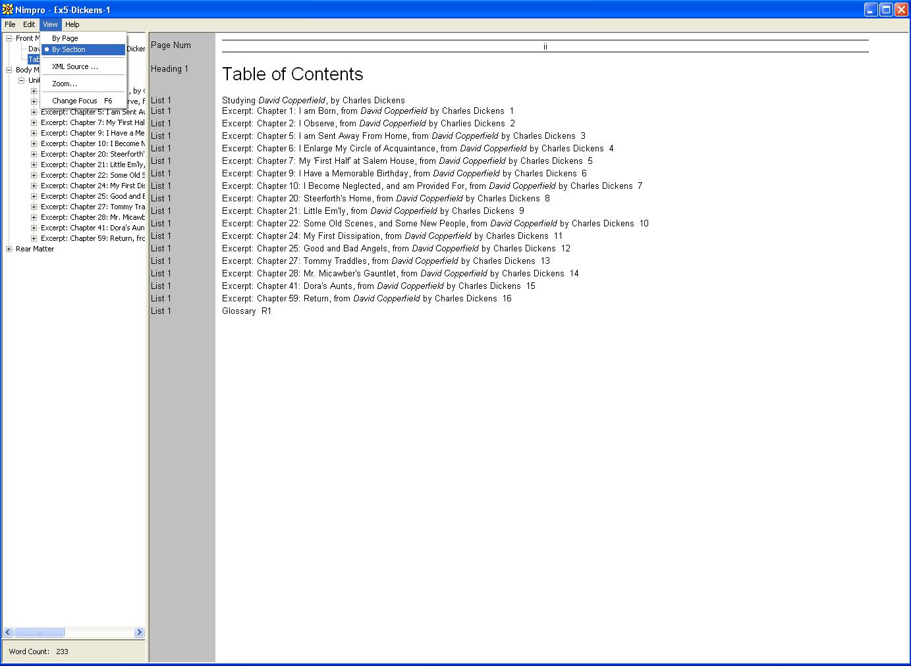911x666 pixels.
Task: Click the 'Chapter 1: I am Born' entry
Action: 368,111
